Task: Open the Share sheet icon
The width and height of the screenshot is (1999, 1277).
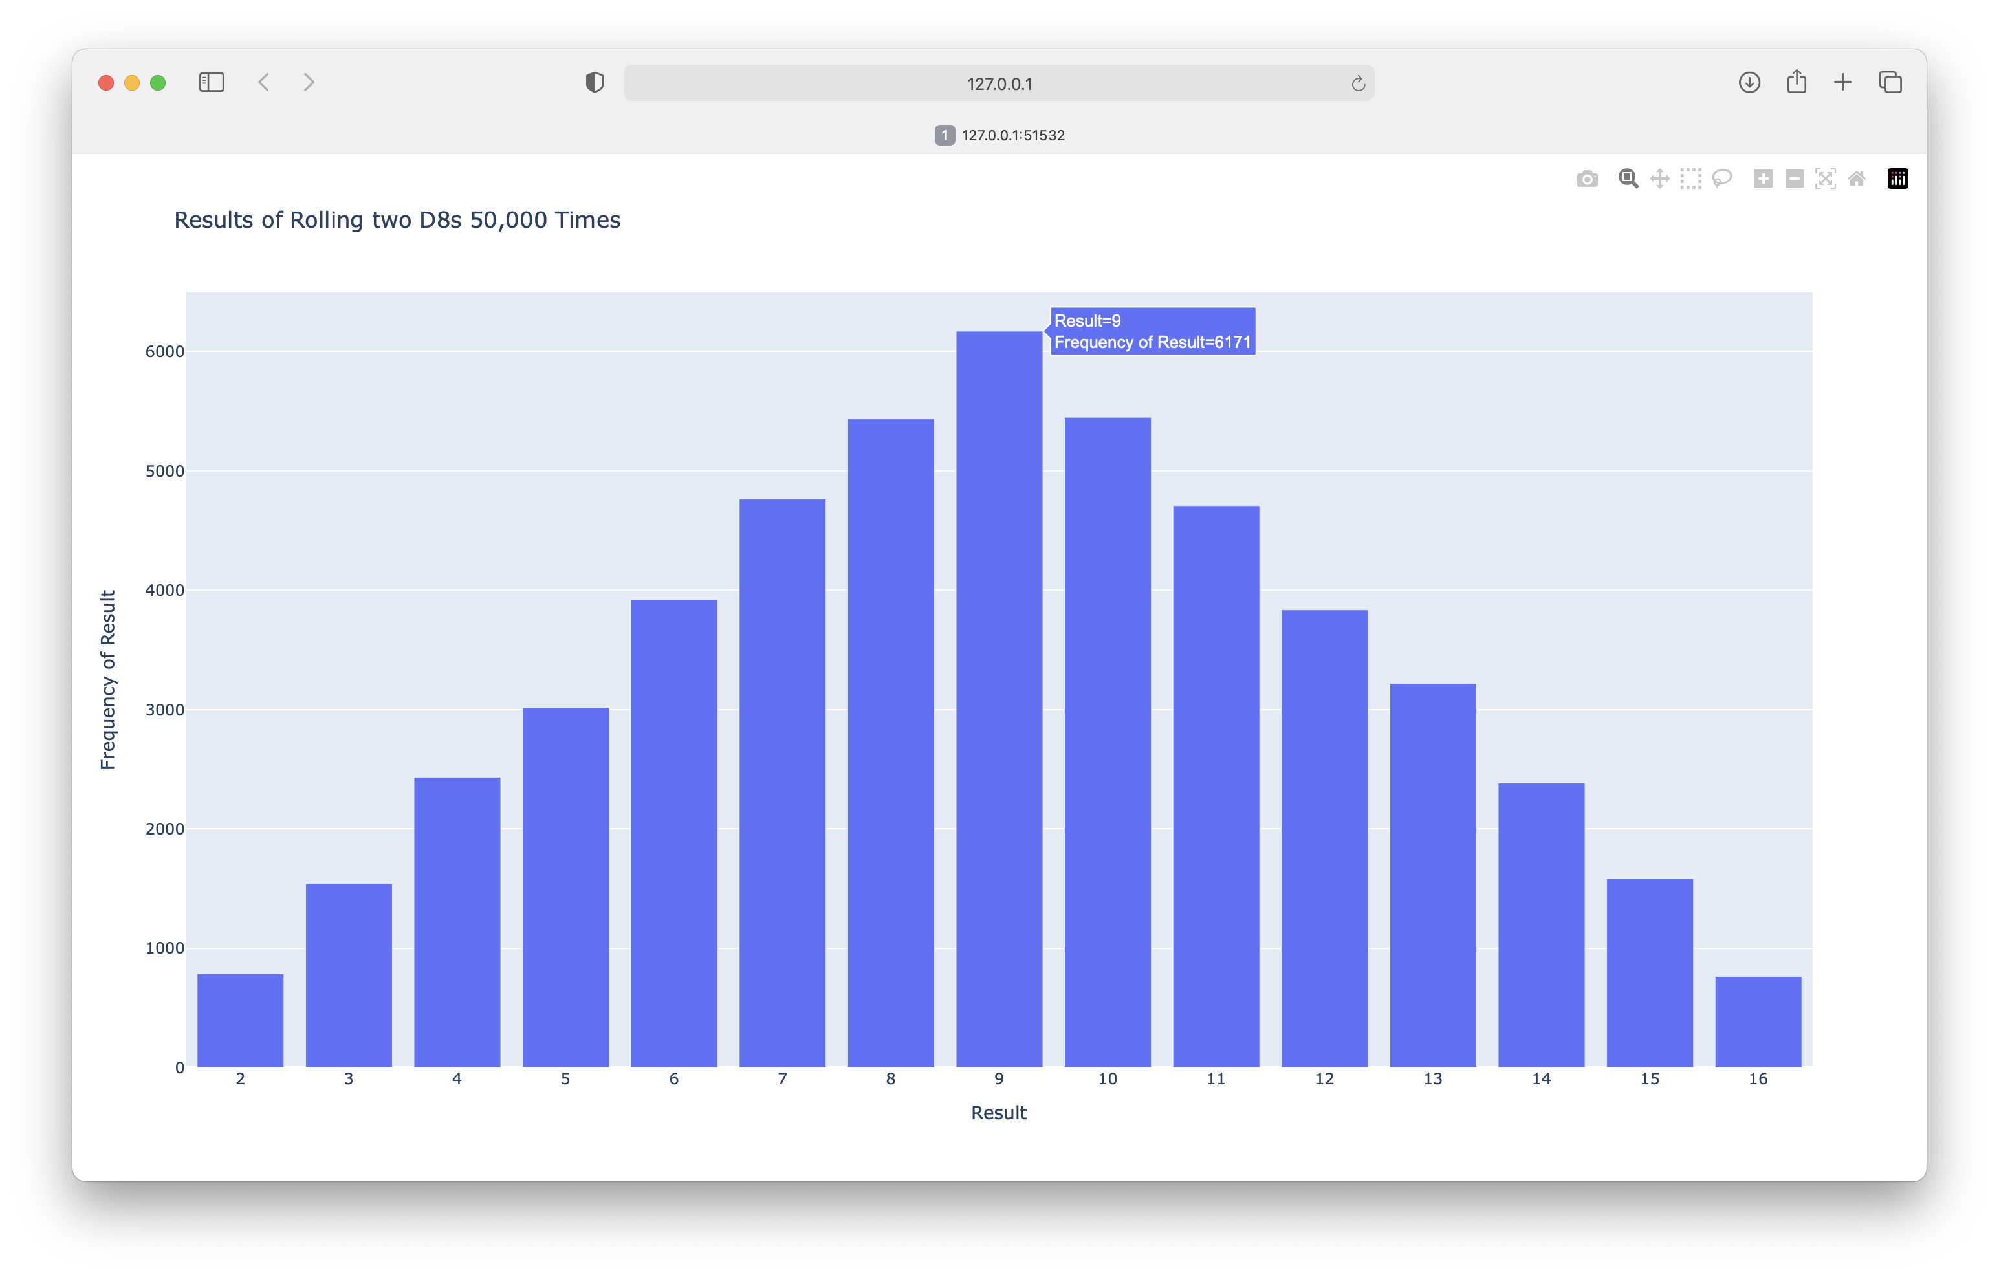Action: pyautogui.click(x=1797, y=82)
